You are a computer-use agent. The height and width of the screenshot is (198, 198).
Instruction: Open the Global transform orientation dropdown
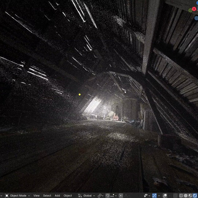[86, 196]
